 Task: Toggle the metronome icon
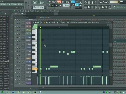[50, 2]
